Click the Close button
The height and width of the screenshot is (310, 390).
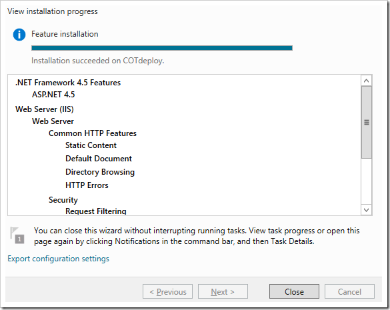[294, 291]
